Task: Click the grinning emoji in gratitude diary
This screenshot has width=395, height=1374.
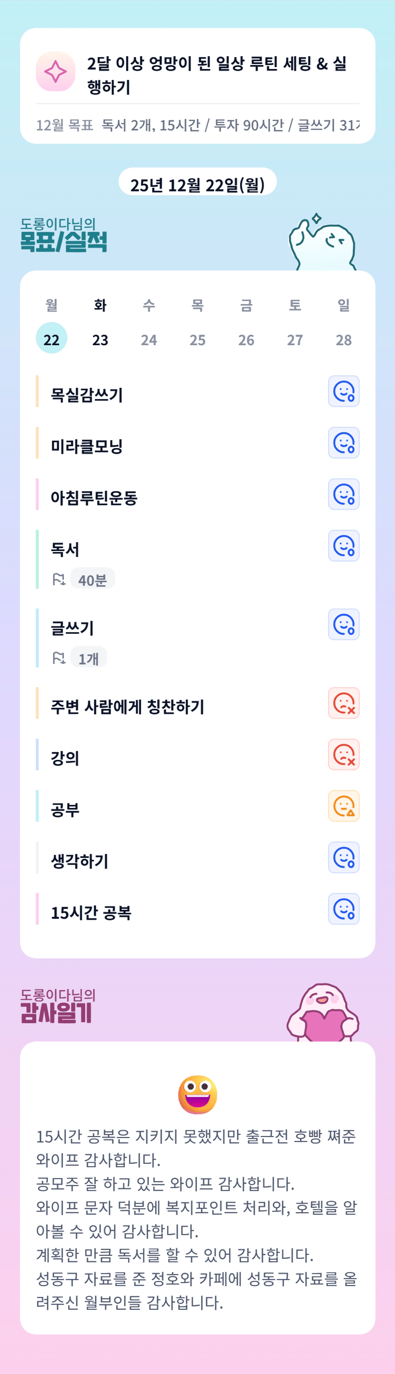Action: (198, 1094)
